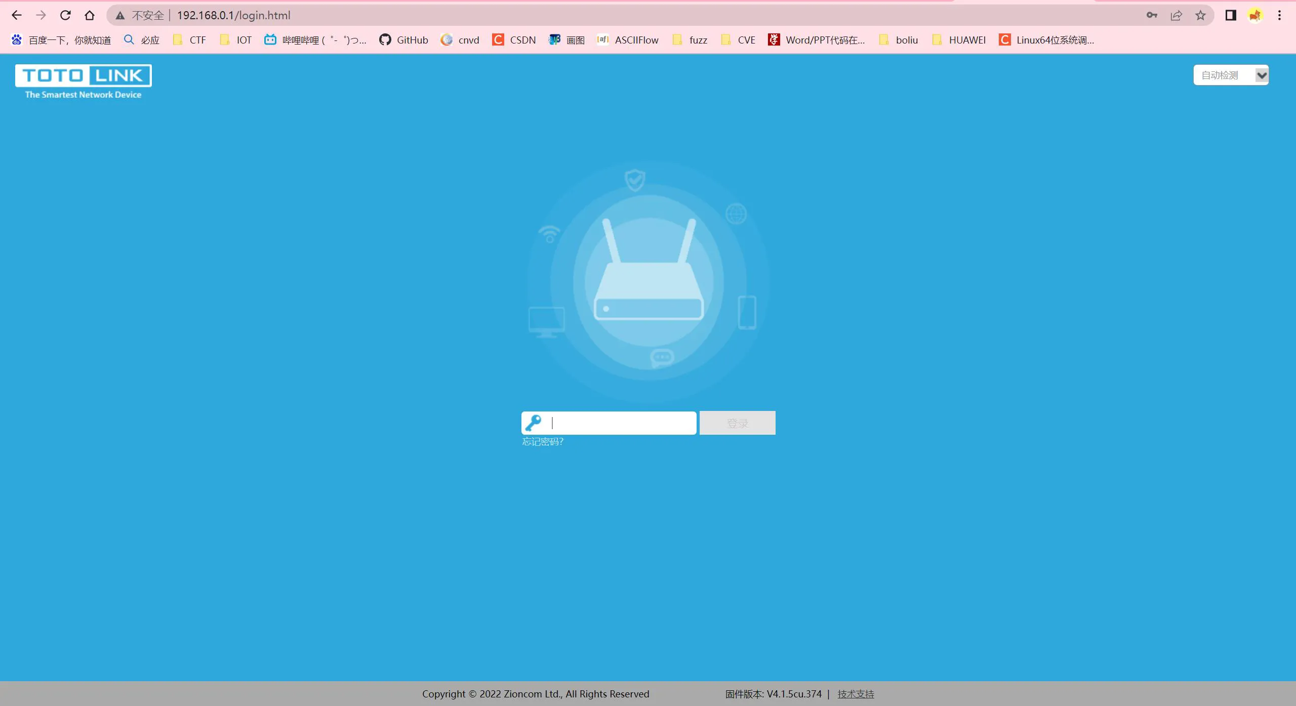Open the 自动检测 language dropdown
The height and width of the screenshot is (706, 1296).
click(1231, 75)
